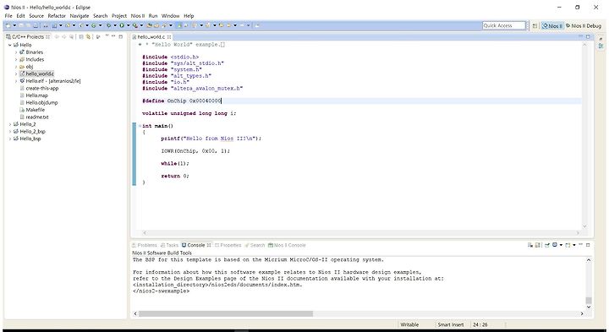Click Display Selected Console icon
This screenshot has height=332, width=609.
point(555,245)
